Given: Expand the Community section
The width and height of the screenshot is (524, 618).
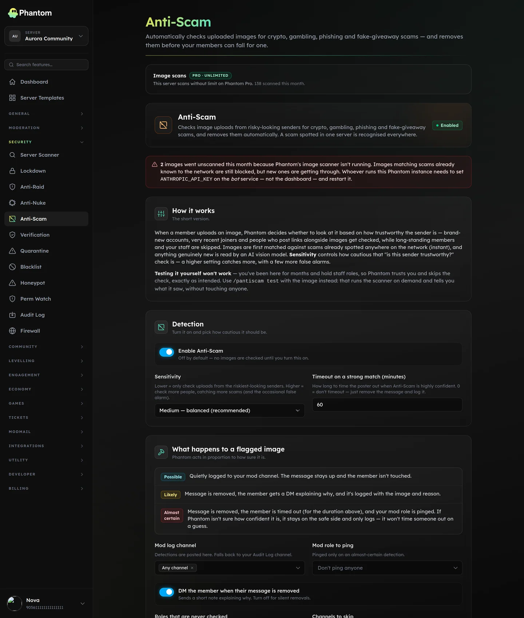Looking at the screenshot, I should [x=46, y=347].
